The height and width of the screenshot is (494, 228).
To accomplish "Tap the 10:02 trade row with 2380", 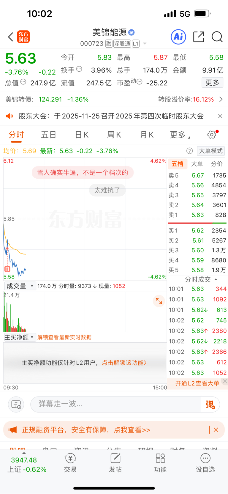I will pyautogui.click(x=197, y=331).
